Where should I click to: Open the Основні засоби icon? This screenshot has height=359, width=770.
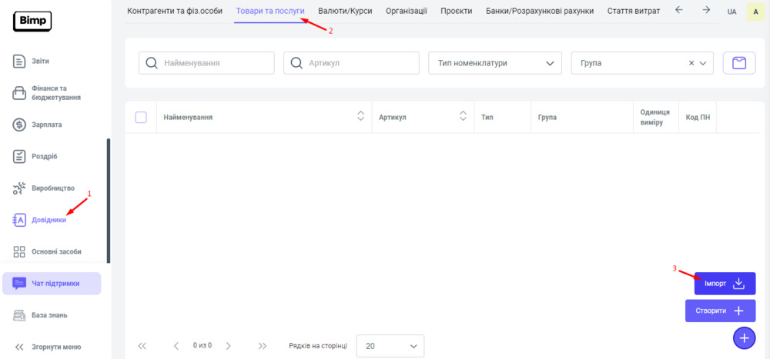[x=20, y=251]
